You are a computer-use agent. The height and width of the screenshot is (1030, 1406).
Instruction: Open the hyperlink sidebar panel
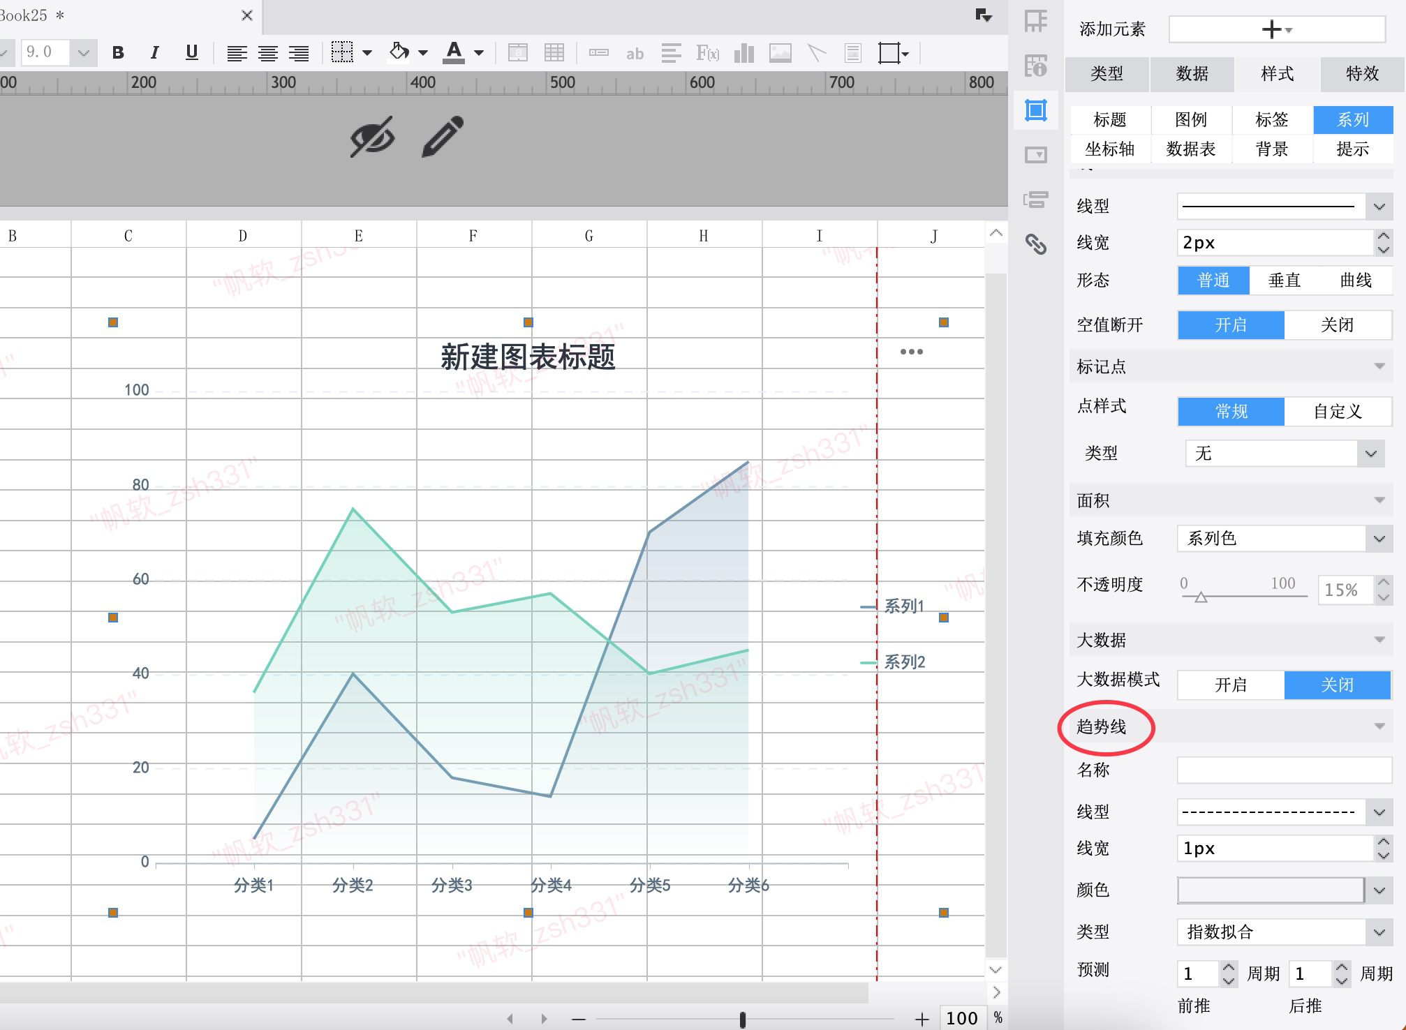(1036, 244)
